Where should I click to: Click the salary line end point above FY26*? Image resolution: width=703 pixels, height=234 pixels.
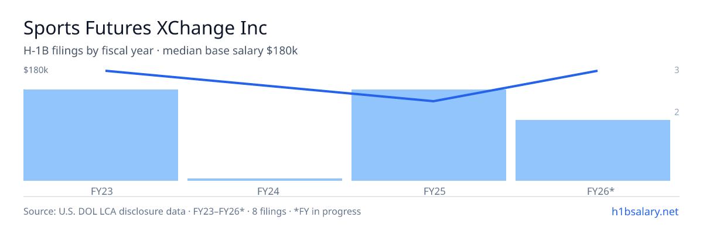point(597,71)
